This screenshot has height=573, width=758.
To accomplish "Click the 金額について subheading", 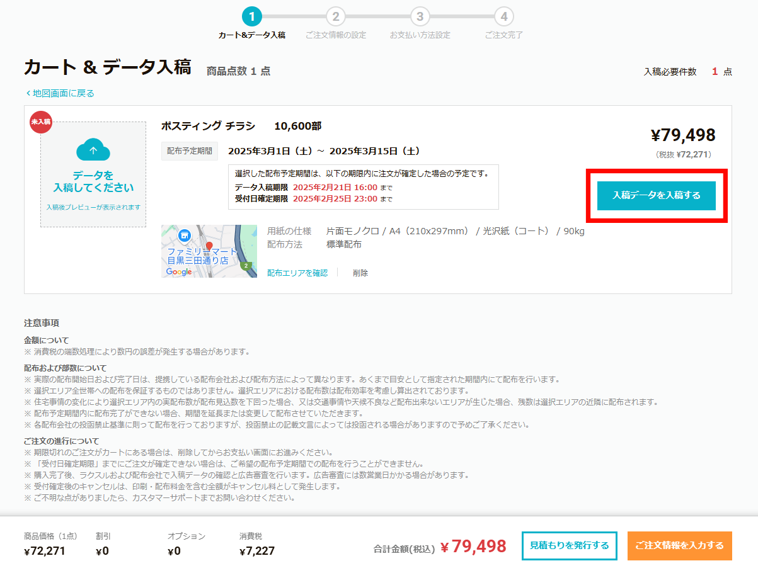I will pyautogui.click(x=47, y=340).
